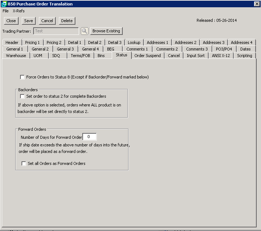Switch to the Terms/FOB tab
261x231 pixels.
(x=81, y=56)
